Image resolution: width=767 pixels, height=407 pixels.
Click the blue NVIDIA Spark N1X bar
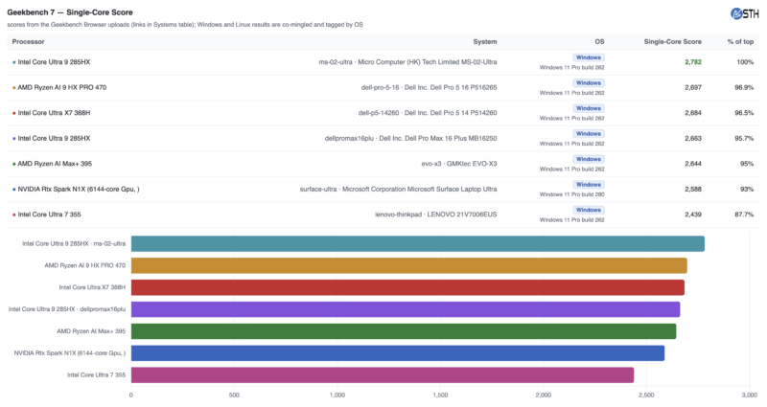(x=398, y=353)
